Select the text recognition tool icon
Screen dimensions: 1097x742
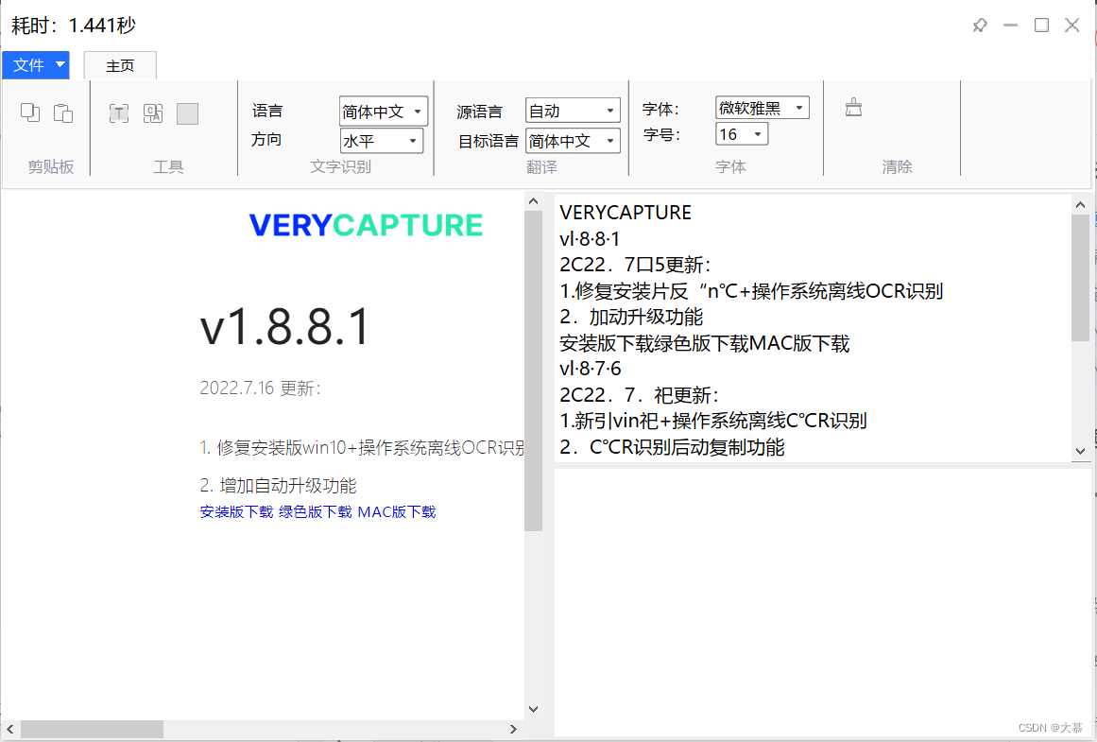[119, 112]
